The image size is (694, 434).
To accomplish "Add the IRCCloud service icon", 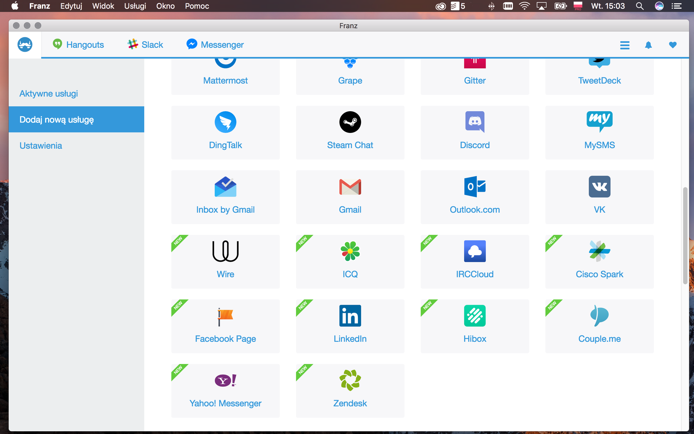I will coord(475,251).
